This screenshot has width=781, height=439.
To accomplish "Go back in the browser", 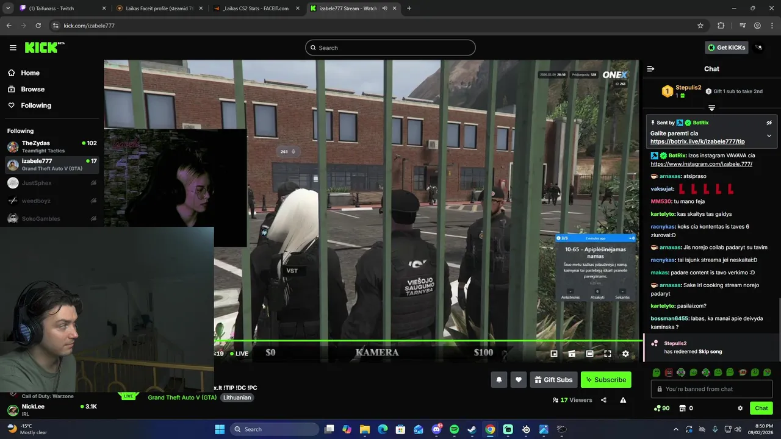I will coord(9,26).
